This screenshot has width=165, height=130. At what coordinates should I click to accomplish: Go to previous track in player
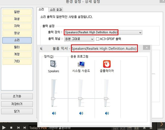click(x=18, y=128)
